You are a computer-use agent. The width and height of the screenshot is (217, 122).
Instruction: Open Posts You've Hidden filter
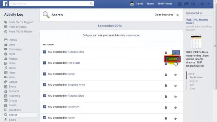(18, 32)
